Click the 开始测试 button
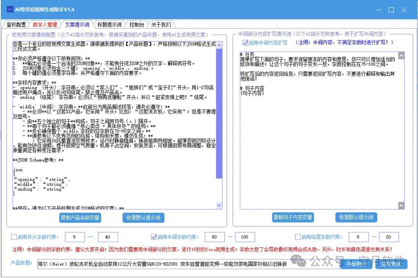This screenshot has height=278, width=418. click(x=356, y=264)
